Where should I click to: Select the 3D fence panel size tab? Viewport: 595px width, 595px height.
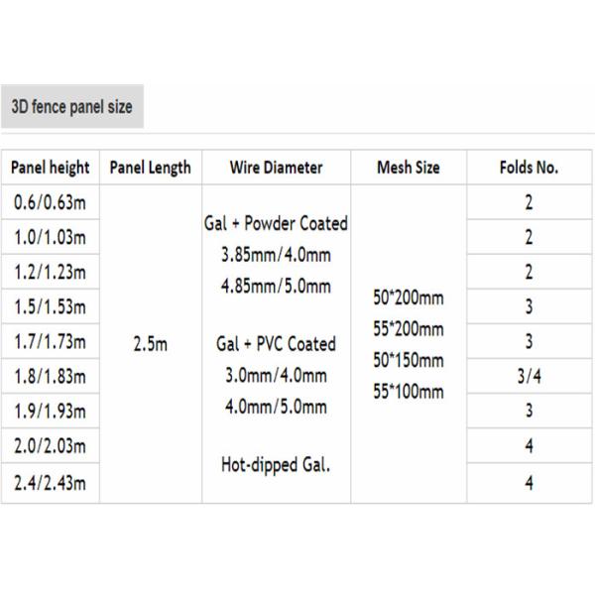tap(70, 106)
